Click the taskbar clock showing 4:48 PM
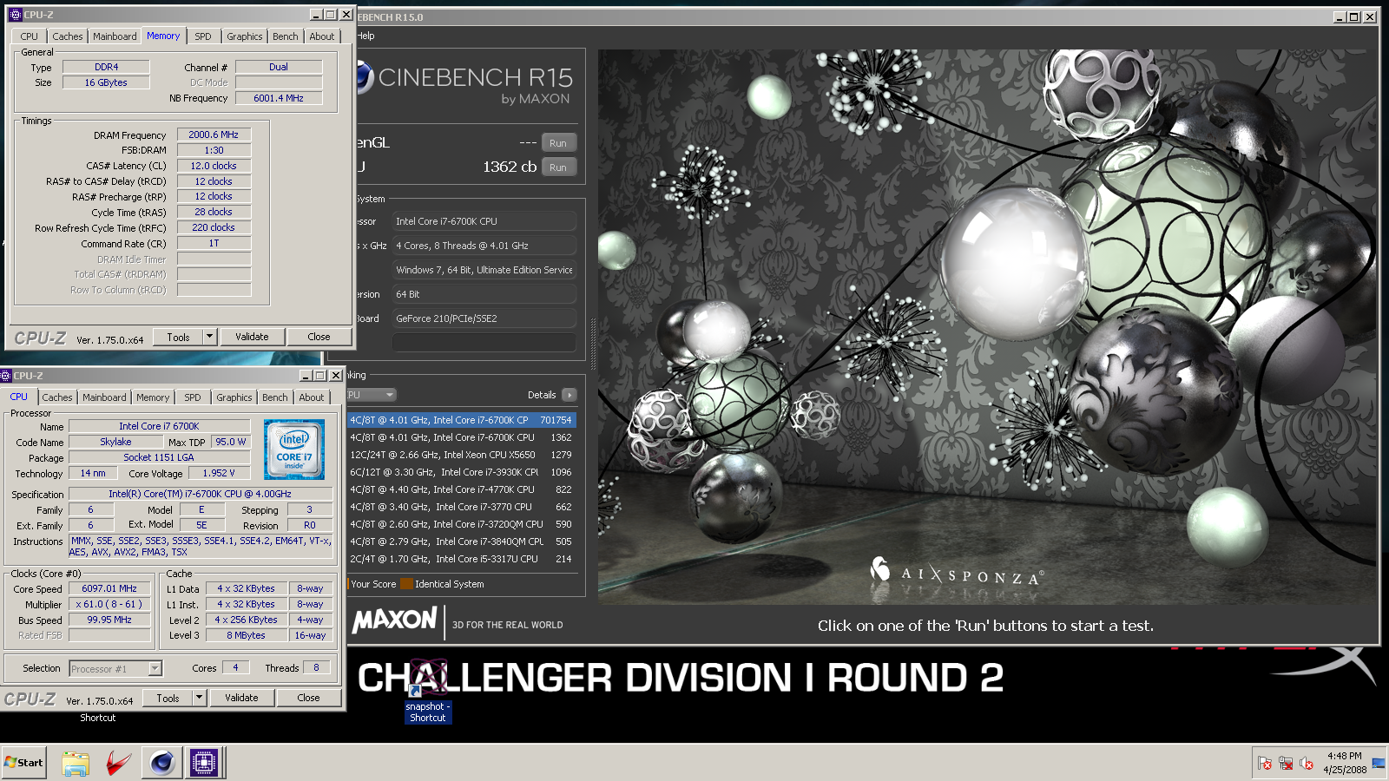The height and width of the screenshot is (781, 1389). tap(1345, 763)
